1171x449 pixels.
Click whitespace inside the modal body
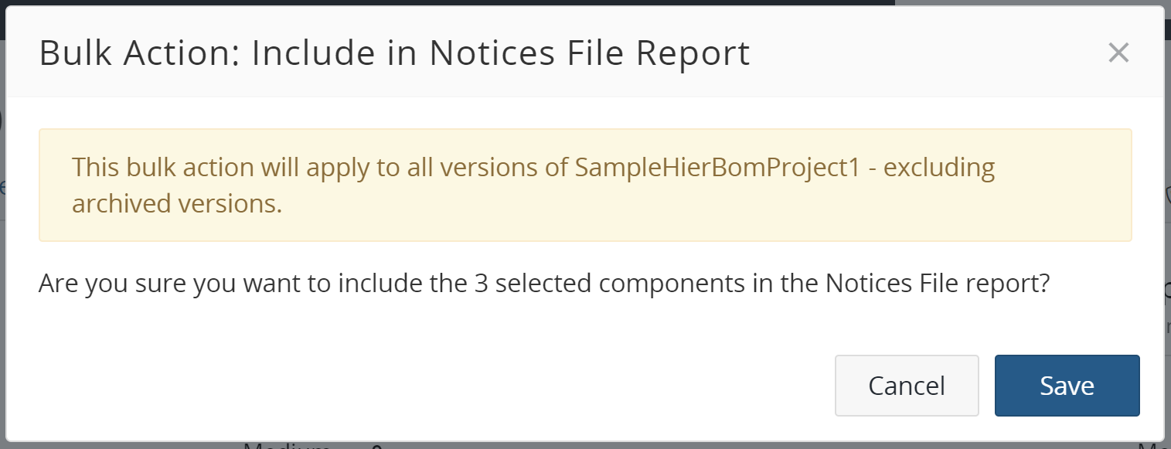[541, 325]
